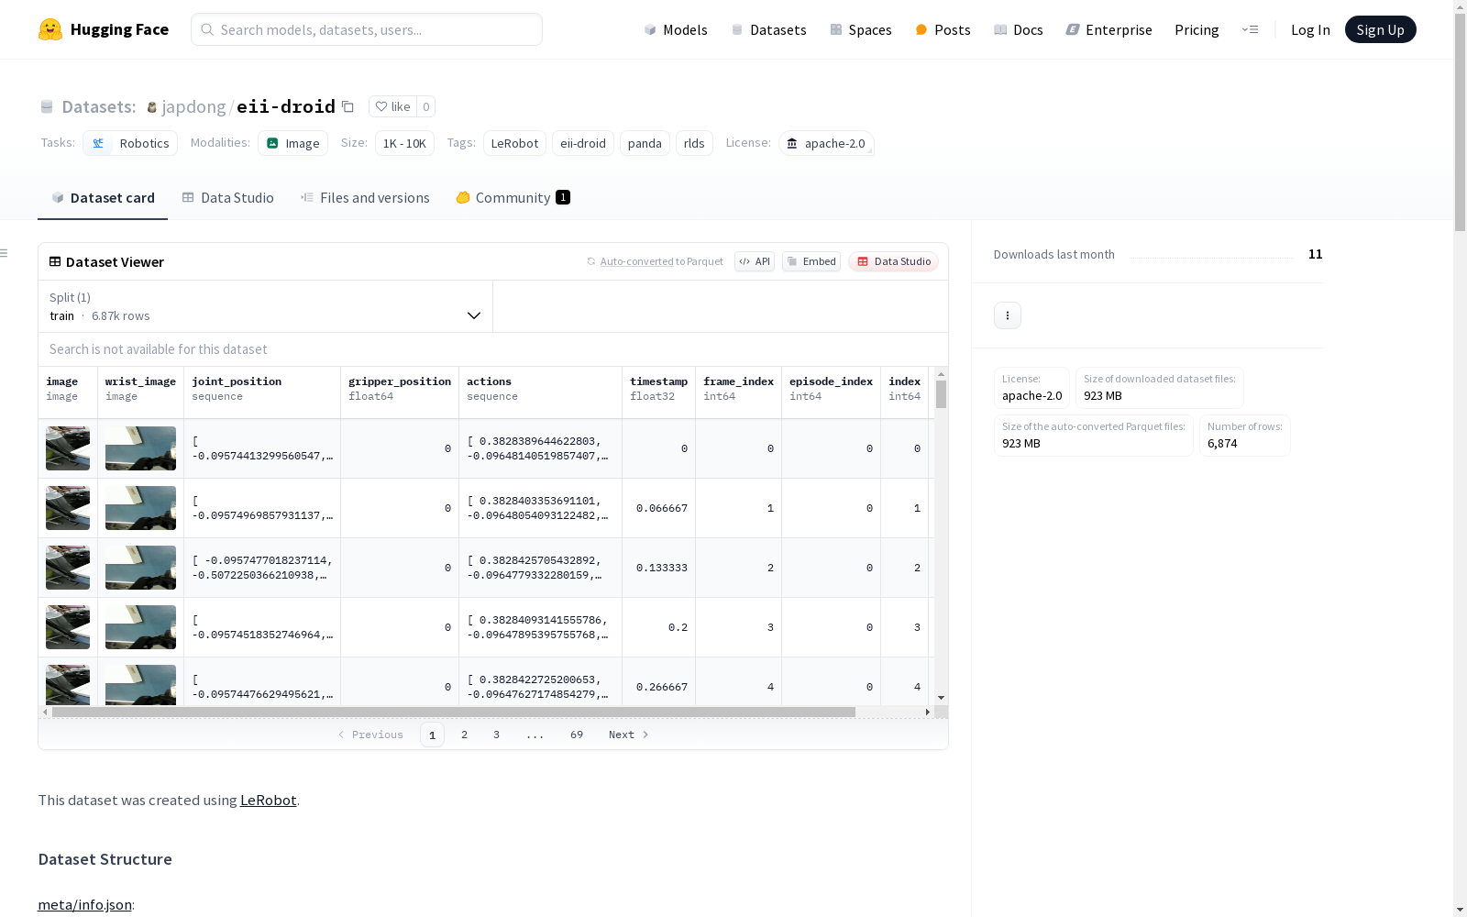Click the Log In link

coord(1310,29)
